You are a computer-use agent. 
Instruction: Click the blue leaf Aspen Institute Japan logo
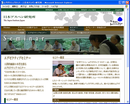coord(116,21)
